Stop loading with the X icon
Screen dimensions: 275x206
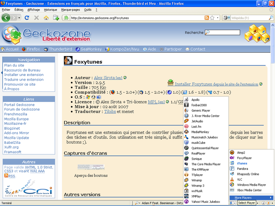[x=37, y=18]
